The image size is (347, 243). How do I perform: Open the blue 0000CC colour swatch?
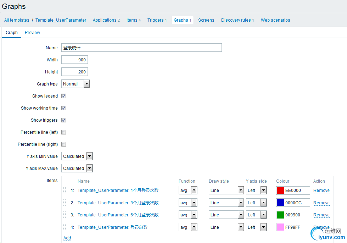tap(280, 203)
